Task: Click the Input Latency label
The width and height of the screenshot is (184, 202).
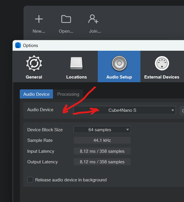Action: tap(41, 151)
